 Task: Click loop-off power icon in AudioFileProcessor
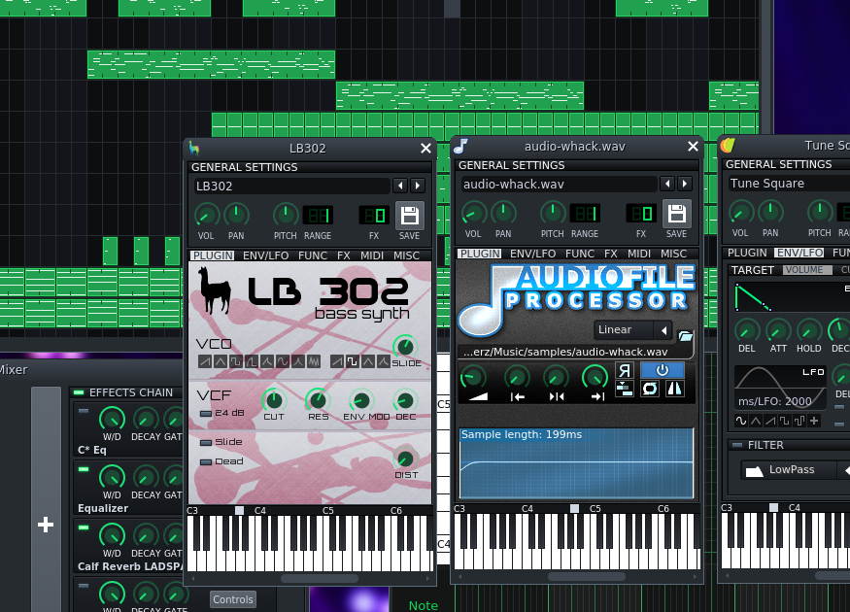[663, 370]
